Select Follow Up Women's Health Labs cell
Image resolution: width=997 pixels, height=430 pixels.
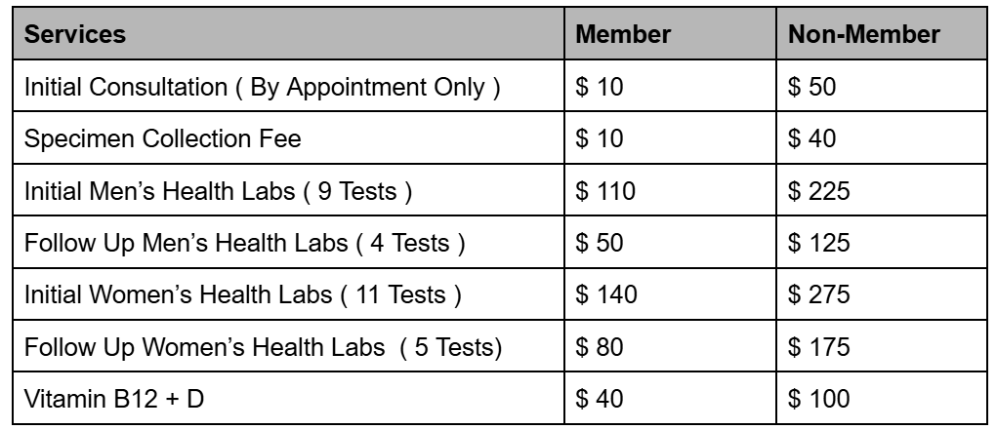click(x=288, y=347)
